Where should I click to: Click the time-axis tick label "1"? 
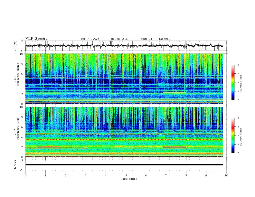click(45, 175)
